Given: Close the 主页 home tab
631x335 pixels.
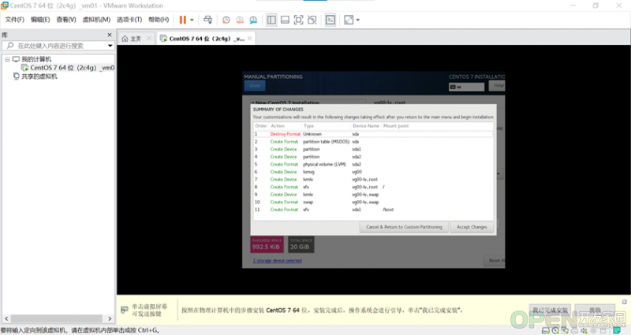Looking at the screenshot, I should pyautogui.click(x=149, y=38).
